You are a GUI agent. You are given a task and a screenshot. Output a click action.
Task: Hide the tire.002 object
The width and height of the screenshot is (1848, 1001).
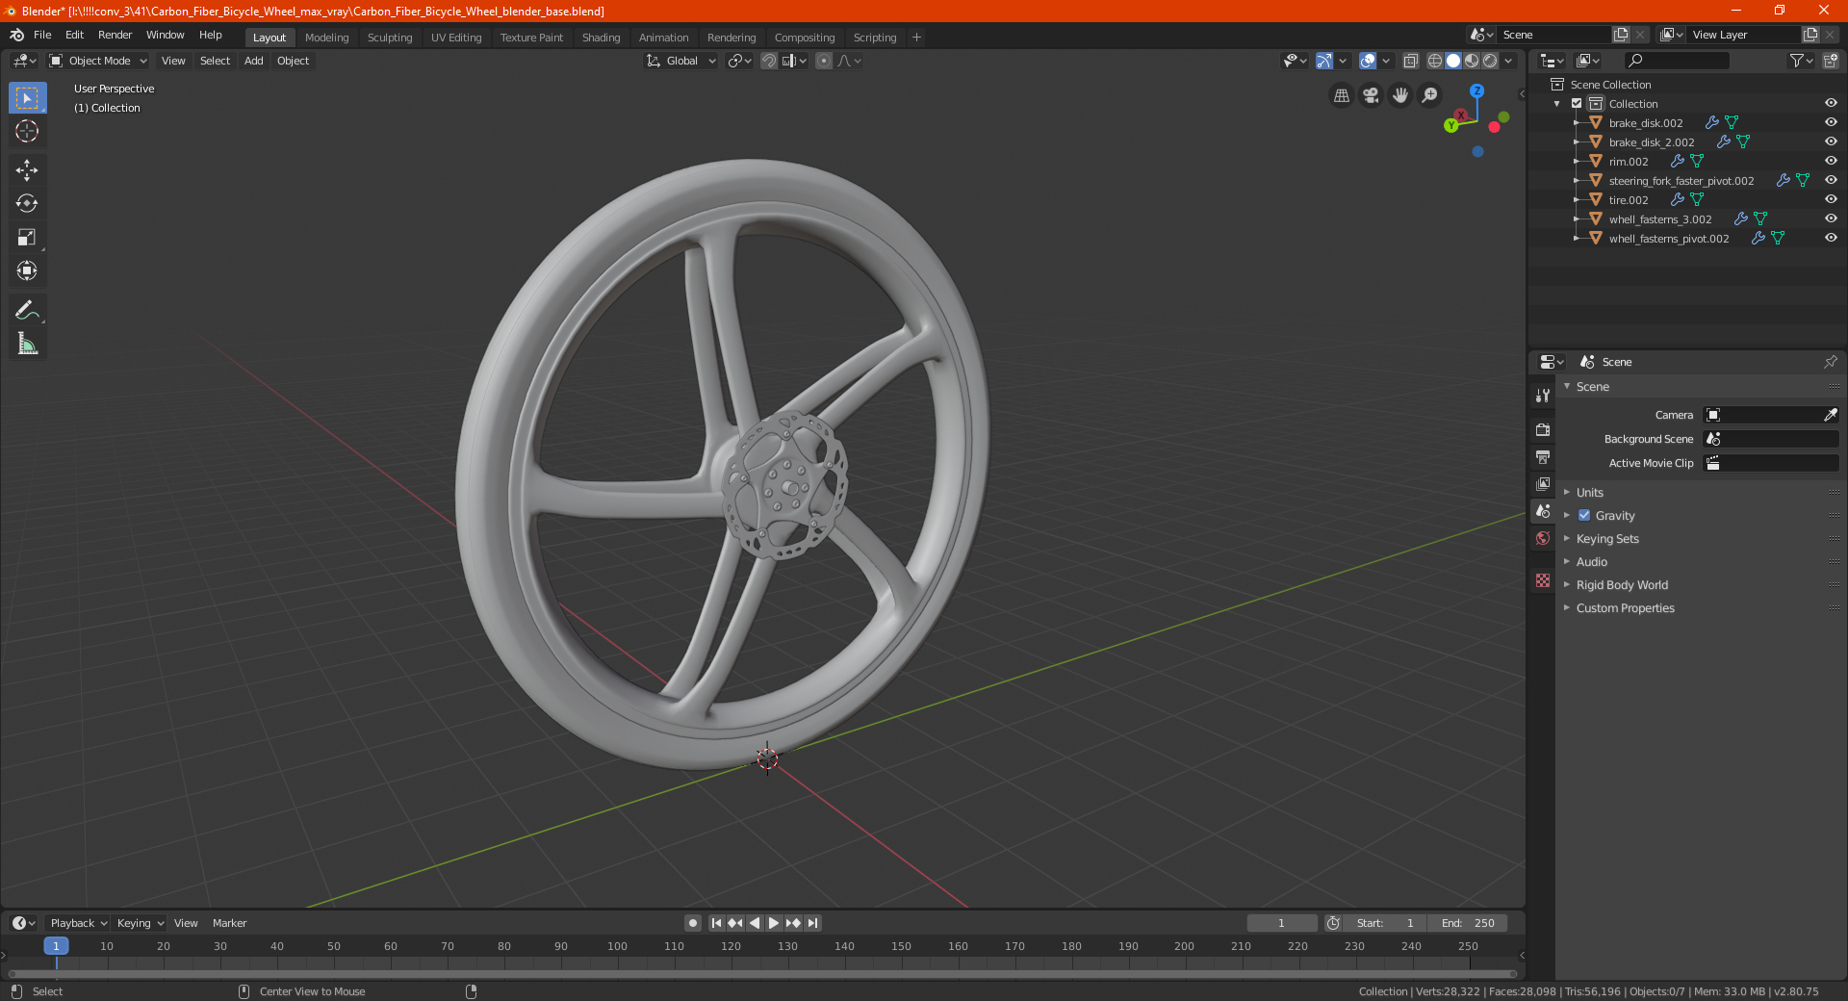coord(1831,199)
